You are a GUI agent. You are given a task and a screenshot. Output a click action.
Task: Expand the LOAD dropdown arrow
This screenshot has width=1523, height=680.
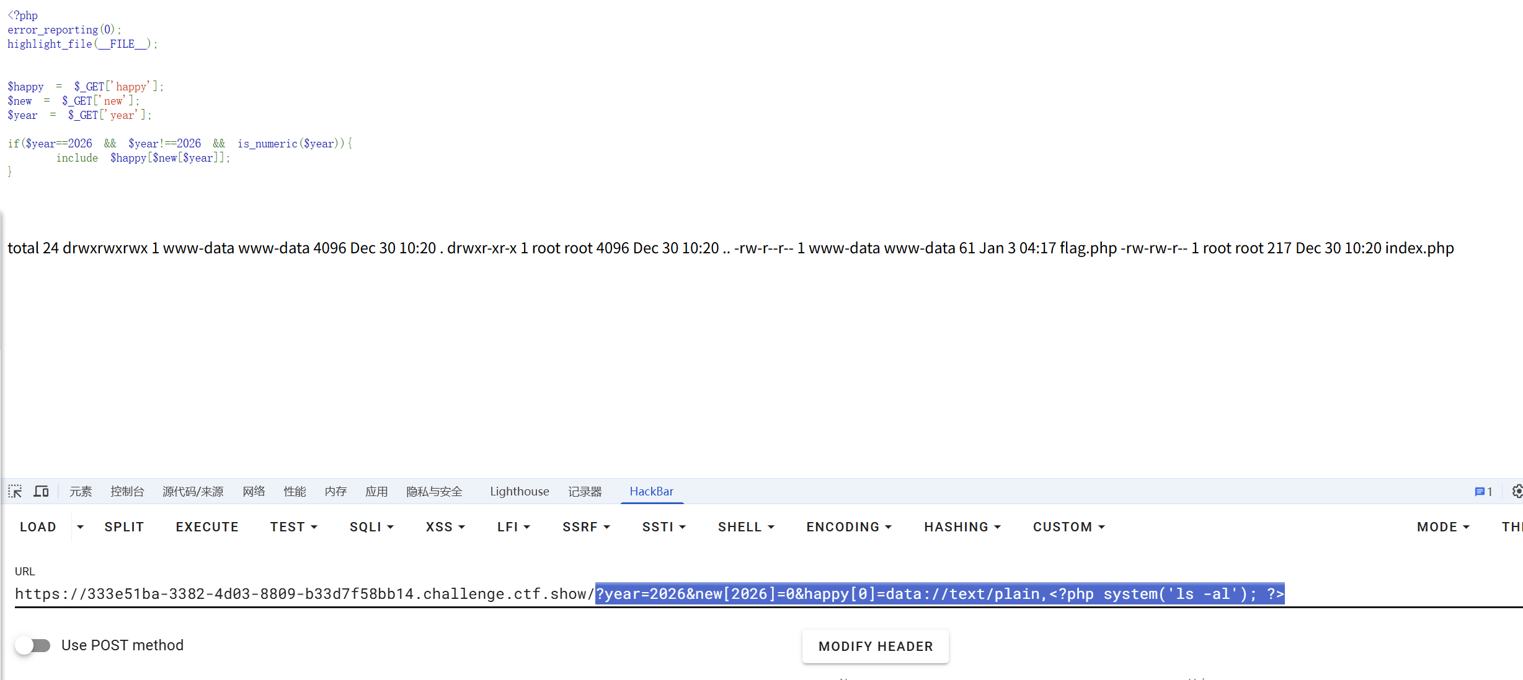point(80,527)
